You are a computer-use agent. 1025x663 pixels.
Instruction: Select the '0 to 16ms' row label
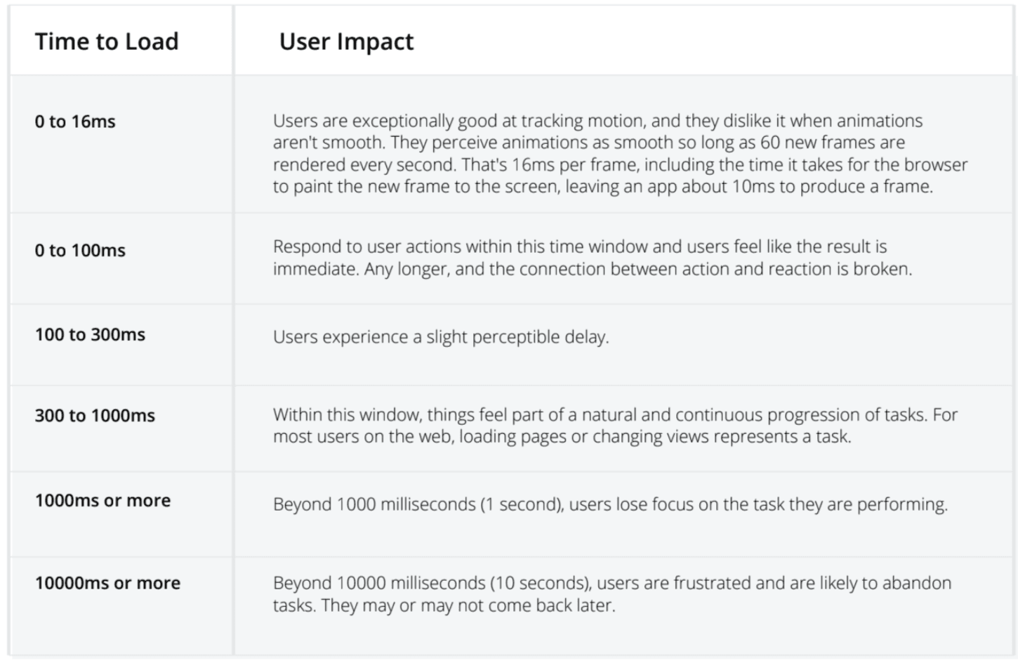point(75,122)
